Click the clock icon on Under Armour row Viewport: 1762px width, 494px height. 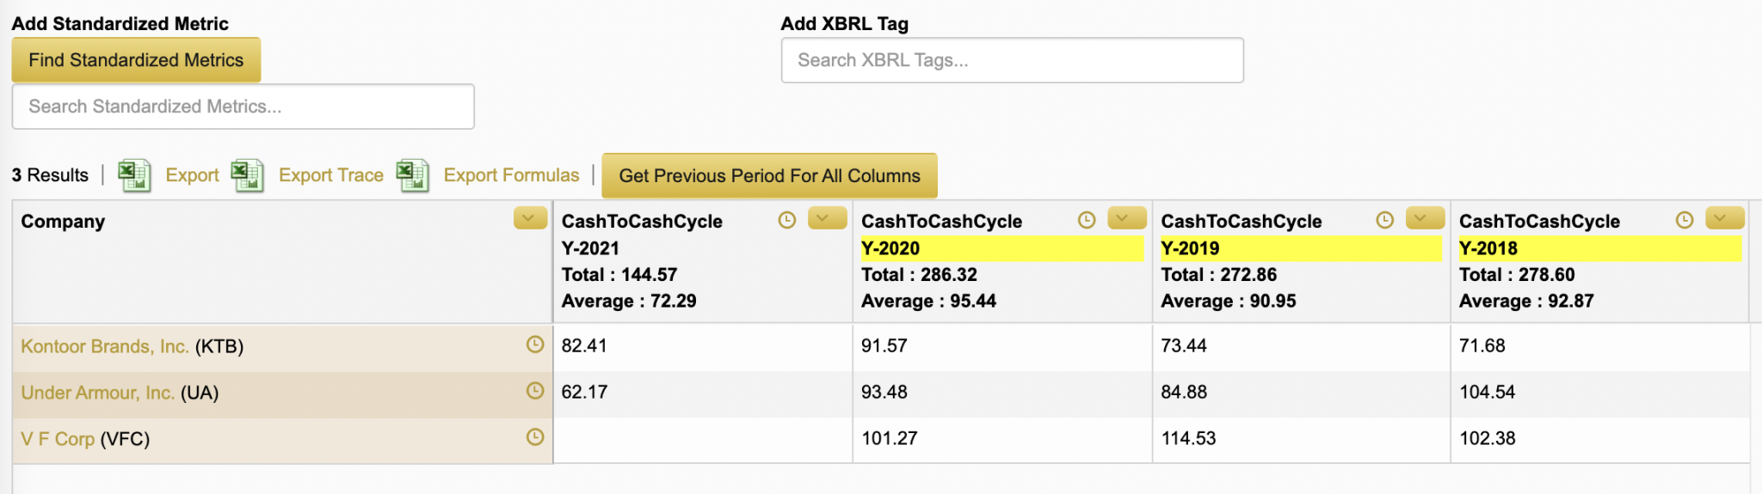coord(535,391)
